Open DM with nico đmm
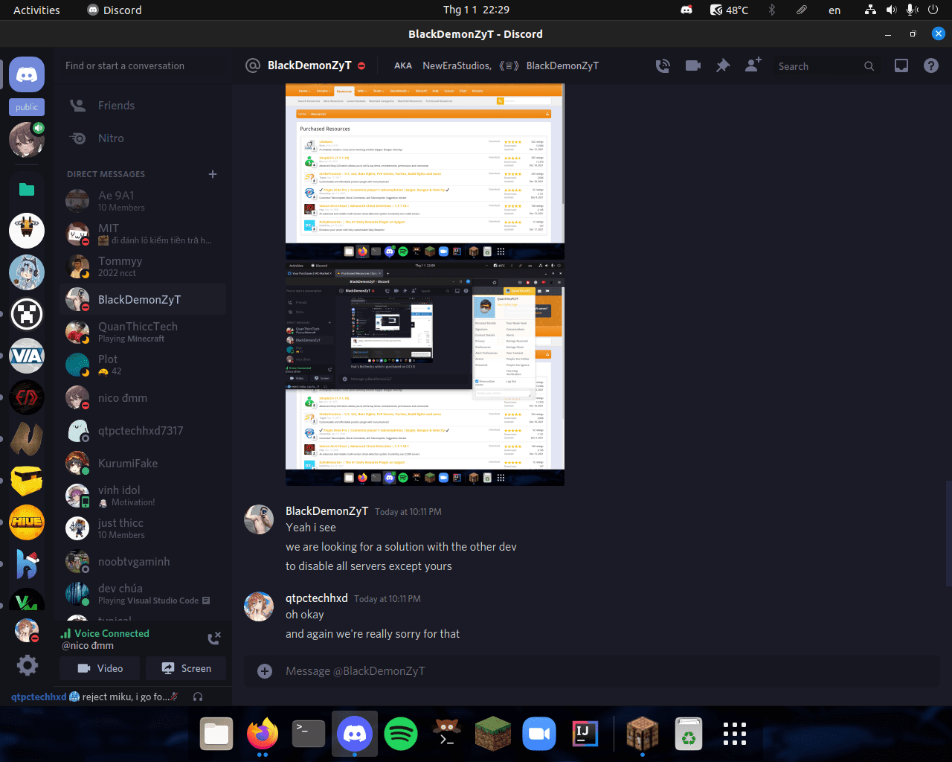Image resolution: width=952 pixels, height=762 pixels. (x=143, y=397)
